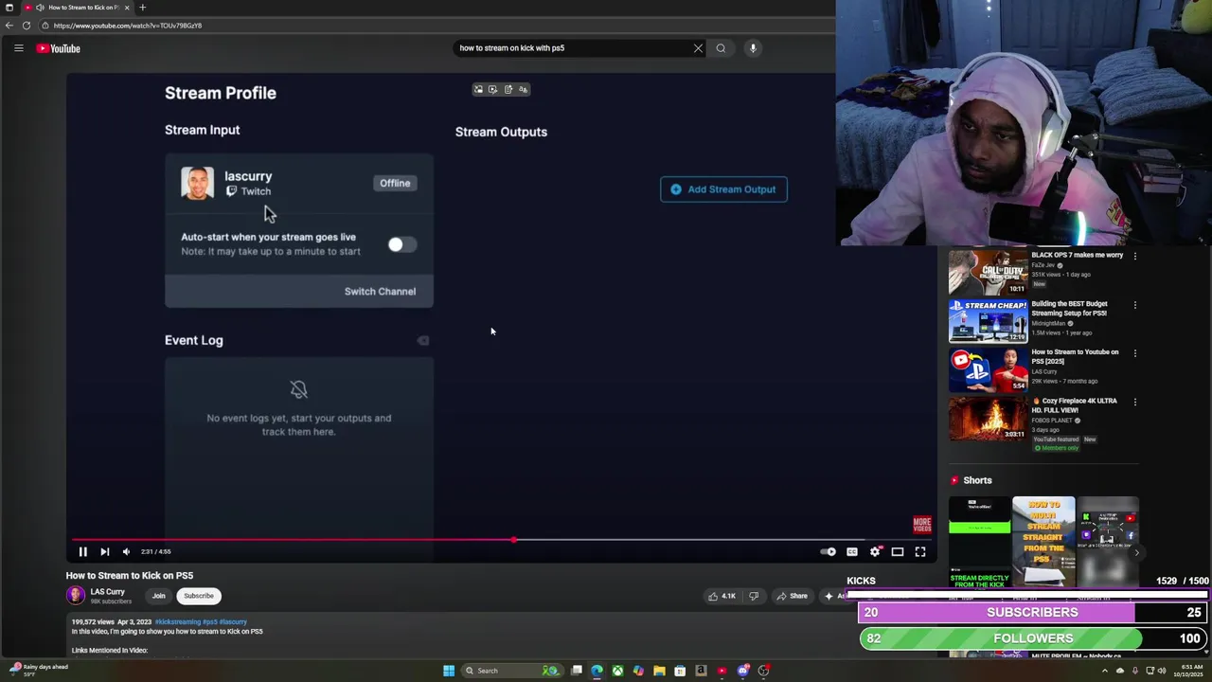Click the #kickstreaming hashtag link
The image size is (1212, 682).
click(x=177, y=622)
